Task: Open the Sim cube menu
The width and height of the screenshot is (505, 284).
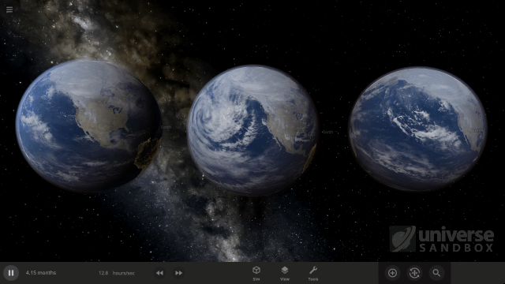Action: pos(256,274)
